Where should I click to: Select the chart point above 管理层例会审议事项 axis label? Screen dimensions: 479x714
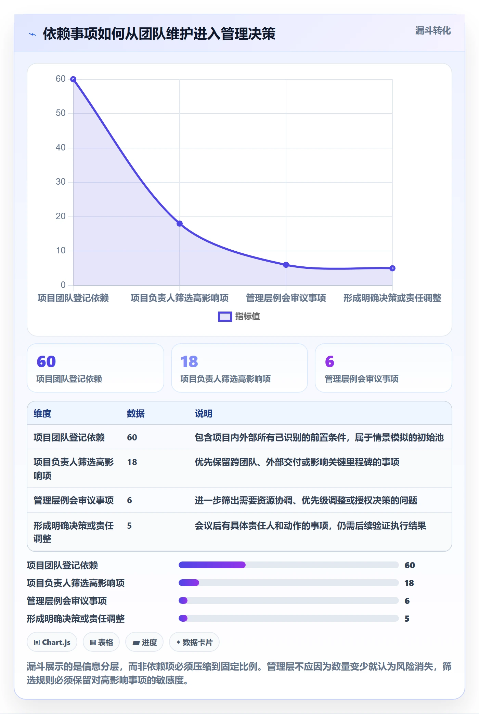tap(286, 265)
